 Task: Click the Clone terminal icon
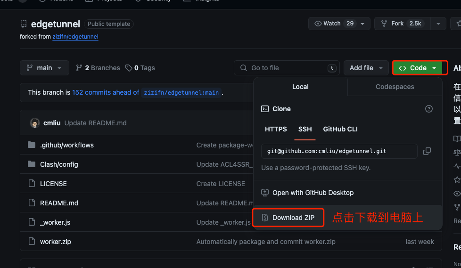264,109
